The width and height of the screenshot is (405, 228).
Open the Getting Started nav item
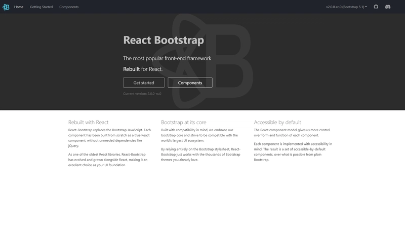[41, 7]
